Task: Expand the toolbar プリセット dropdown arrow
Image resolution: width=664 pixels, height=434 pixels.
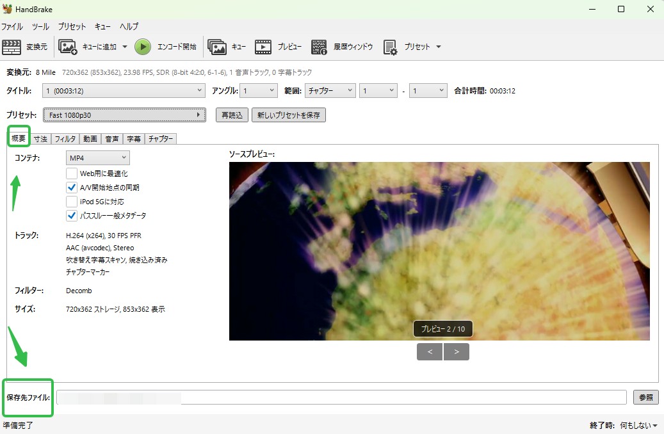Action: pos(439,47)
